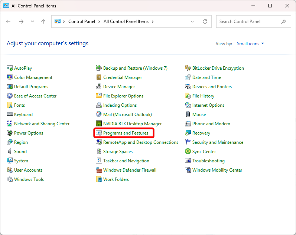Click the Backup and Restore icon
This screenshot has width=296, height=235.
99,68
